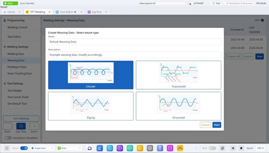Click the red power button icon
Viewport: 269px width, 153px height.
click(x=7, y=148)
